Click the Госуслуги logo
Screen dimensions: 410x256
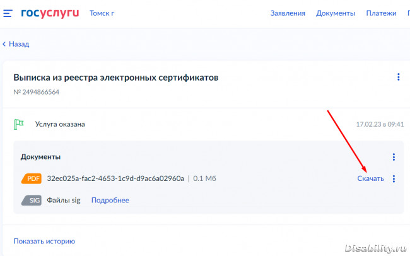point(50,13)
